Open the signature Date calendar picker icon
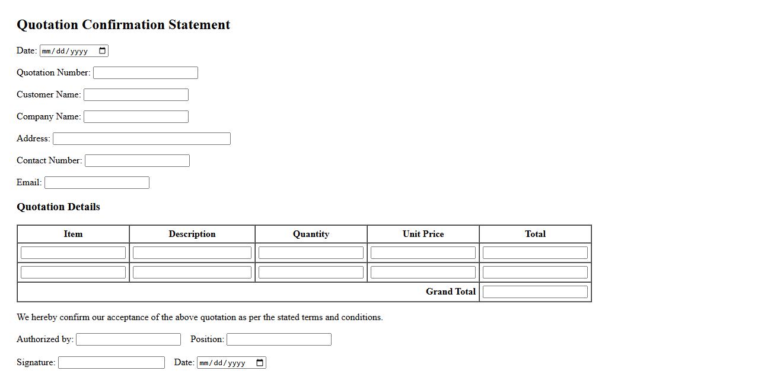The height and width of the screenshot is (386, 758). 260,363
